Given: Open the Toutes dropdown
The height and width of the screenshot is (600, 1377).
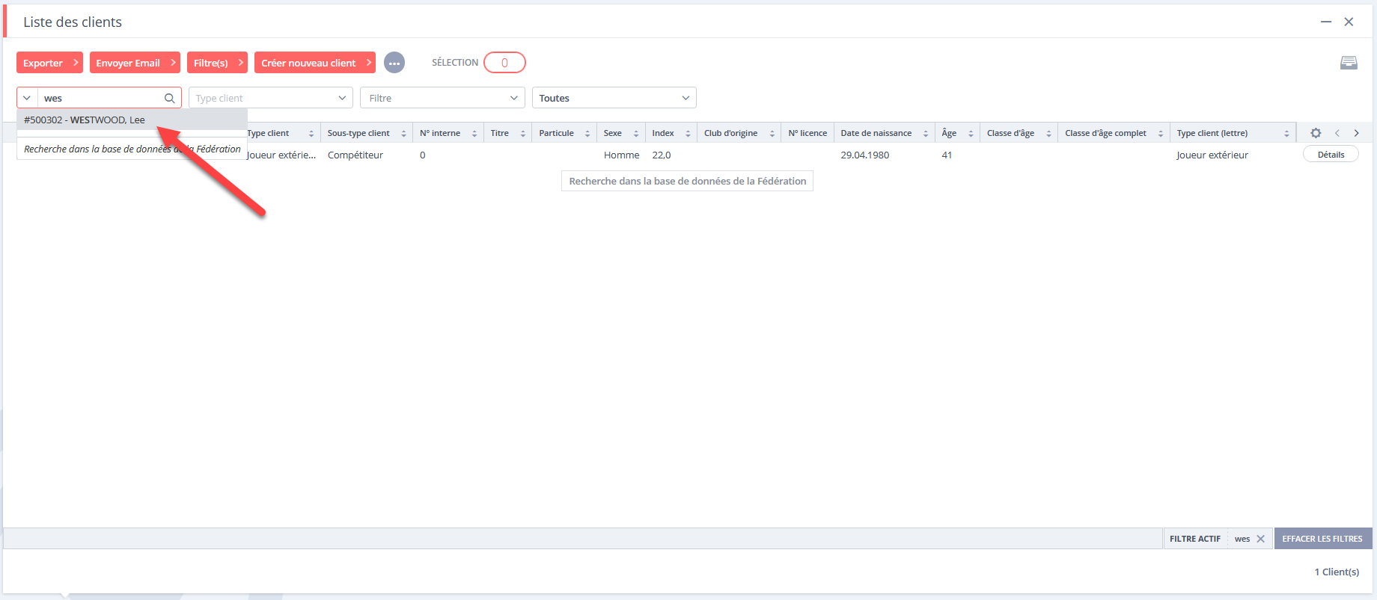Looking at the screenshot, I should (x=614, y=98).
